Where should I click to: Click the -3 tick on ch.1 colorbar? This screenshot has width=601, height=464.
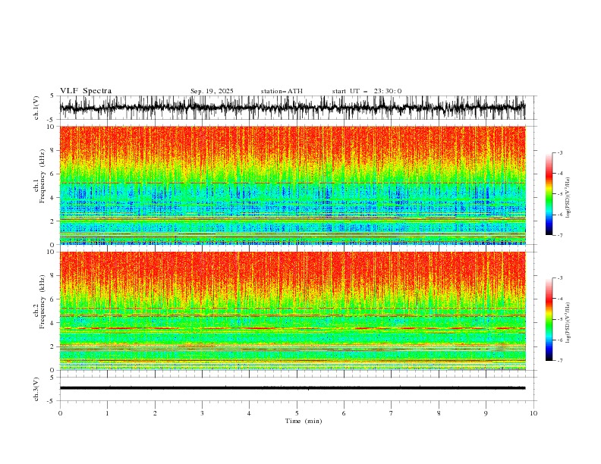pyautogui.click(x=560, y=152)
